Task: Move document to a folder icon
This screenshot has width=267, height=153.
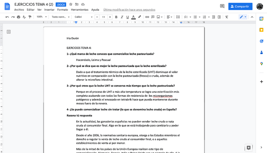Action: (77, 4)
